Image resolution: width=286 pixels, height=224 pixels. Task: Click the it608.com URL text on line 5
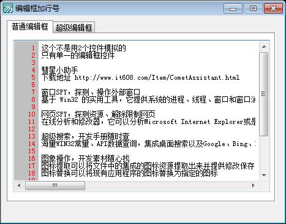tap(157, 77)
